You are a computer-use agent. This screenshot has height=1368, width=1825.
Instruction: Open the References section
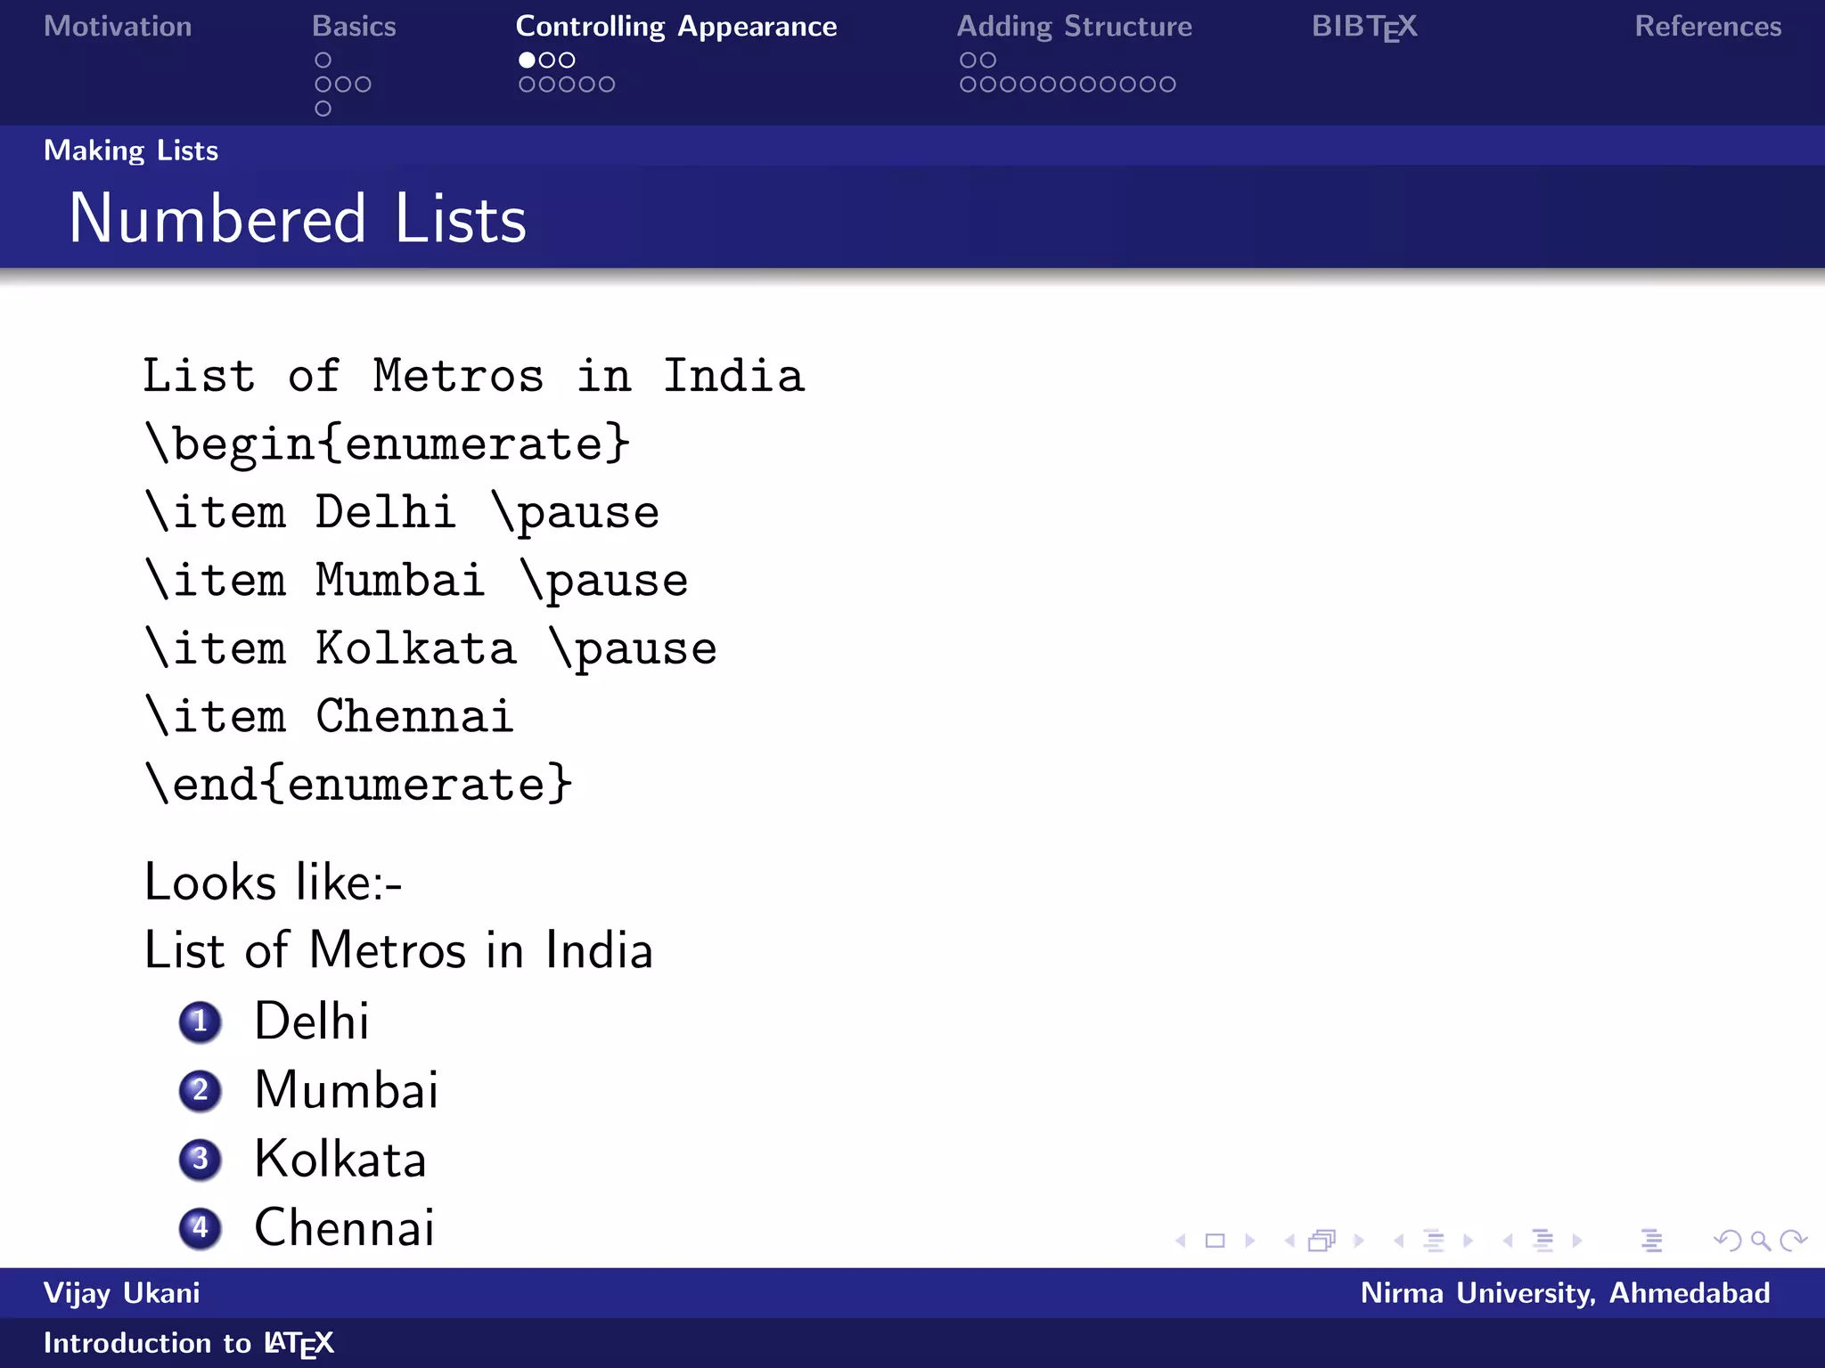point(1707,26)
